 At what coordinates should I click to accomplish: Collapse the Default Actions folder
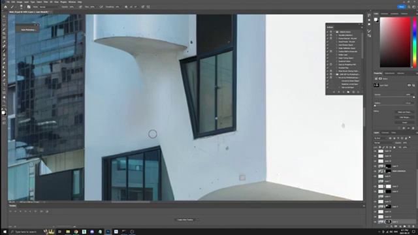(334, 32)
